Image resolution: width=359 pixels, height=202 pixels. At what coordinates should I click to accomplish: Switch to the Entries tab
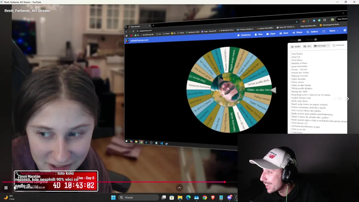[296, 40]
